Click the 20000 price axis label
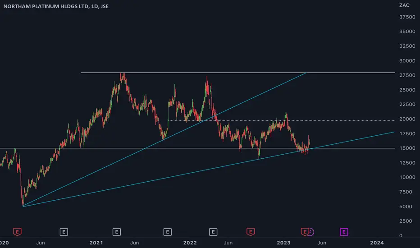This screenshot has height=248, width=420. click(x=407, y=119)
